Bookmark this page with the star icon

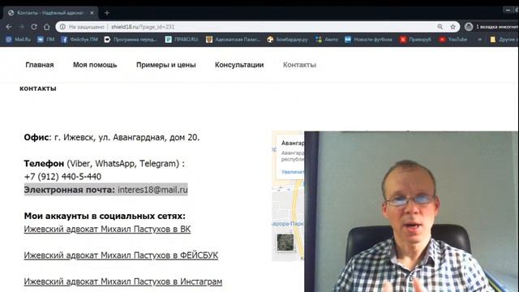click(x=453, y=27)
